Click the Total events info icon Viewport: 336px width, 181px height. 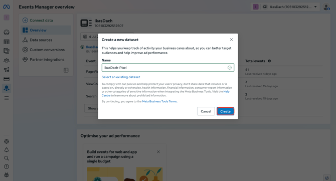[x=269, y=61]
